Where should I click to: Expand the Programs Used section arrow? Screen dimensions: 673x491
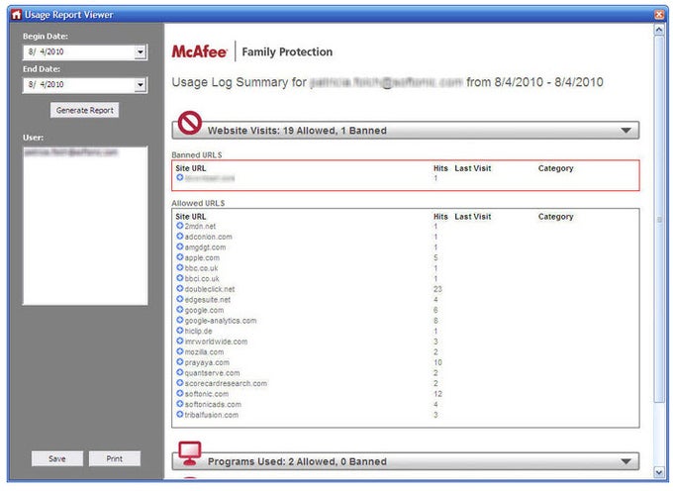click(625, 462)
